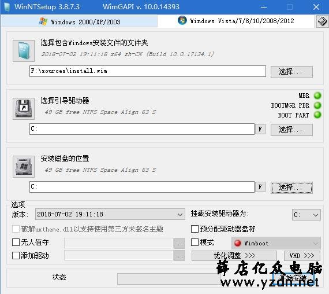Click browse button beside 添加驱动 field
The height and width of the screenshot is (294, 329).
click(180, 255)
